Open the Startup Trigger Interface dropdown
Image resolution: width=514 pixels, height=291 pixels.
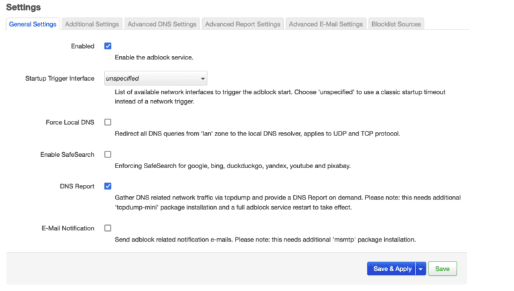click(155, 79)
